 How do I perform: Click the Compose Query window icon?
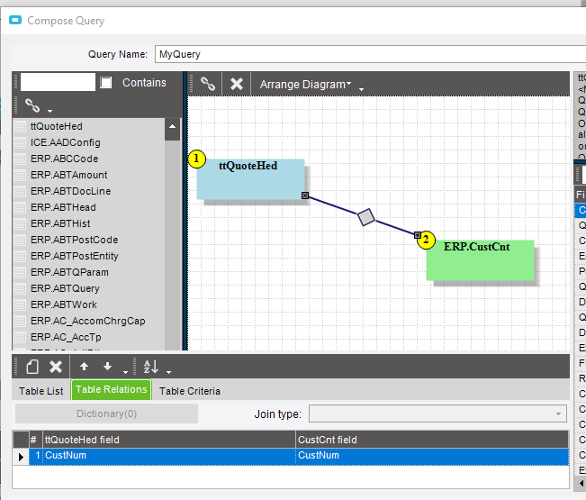pyautogui.click(x=15, y=20)
